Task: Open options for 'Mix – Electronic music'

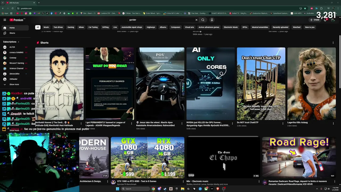Action: (x=259, y=181)
